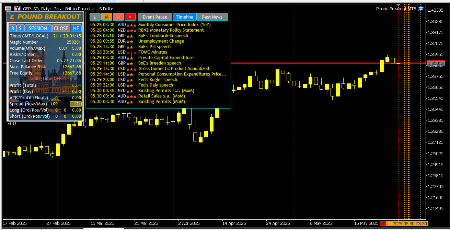Click the max spread value field 121
Image resolution: width=450 pixels, height=230 pixels.
tap(76, 104)
